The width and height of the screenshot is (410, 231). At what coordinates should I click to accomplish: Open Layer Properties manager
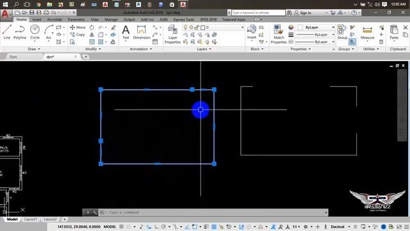[x=172, y=34]
